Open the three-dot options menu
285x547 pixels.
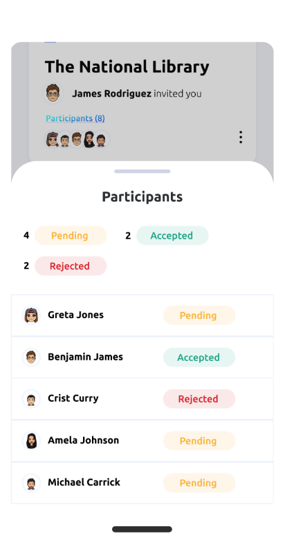point(241,137)
